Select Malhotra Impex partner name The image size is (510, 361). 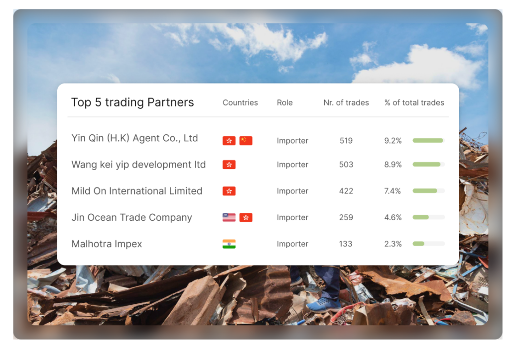[107, 244]
